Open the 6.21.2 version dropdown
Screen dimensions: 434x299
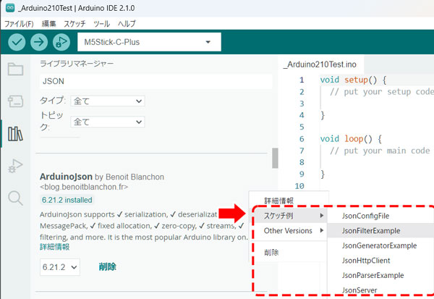[x=60, y=267]
